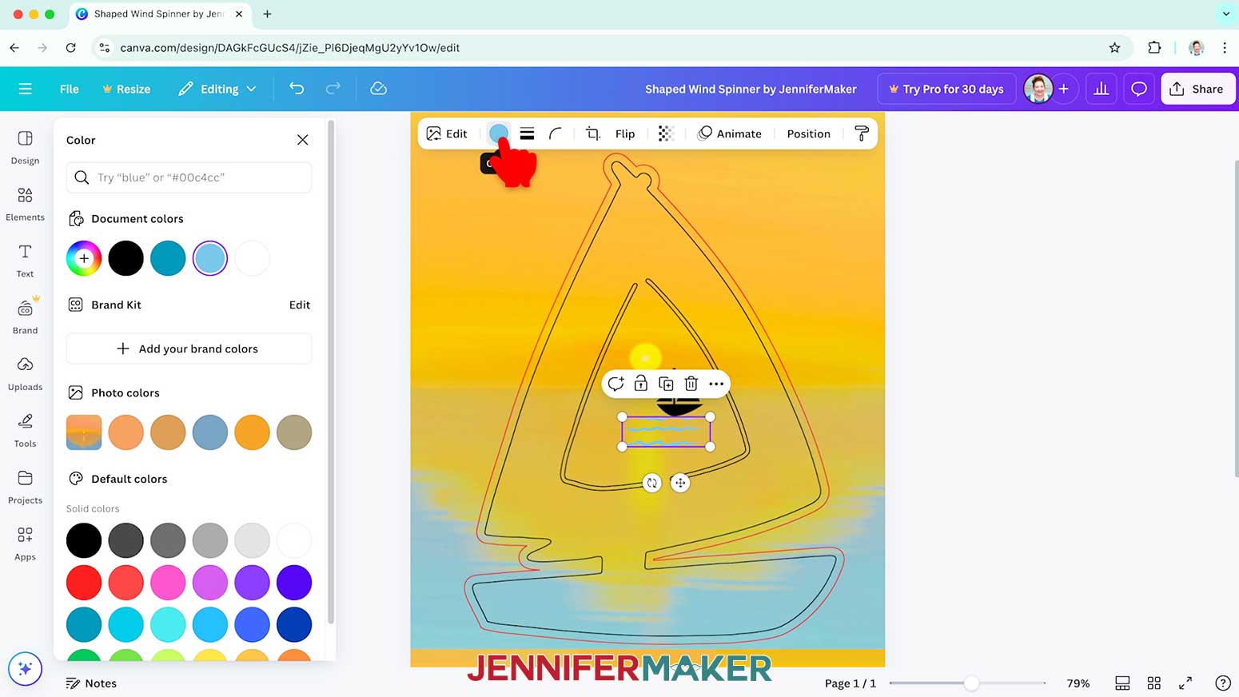Duplicate the selected element
The image size is (1239, 697).
click(x=666, y=384)
